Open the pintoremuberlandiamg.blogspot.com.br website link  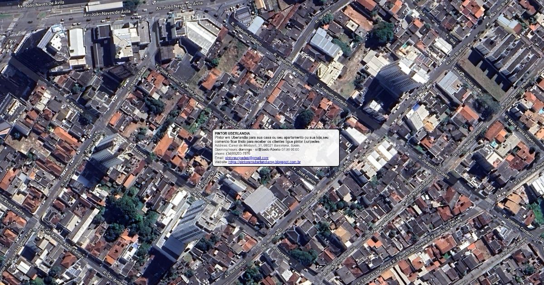[x=264, y=162]
